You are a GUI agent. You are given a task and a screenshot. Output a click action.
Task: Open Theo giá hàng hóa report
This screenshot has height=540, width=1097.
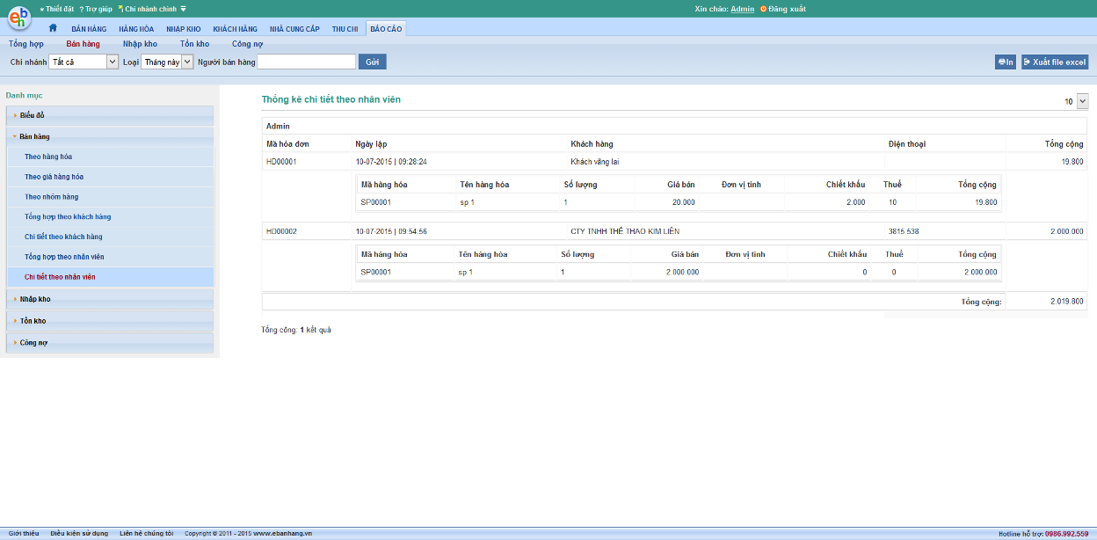(x=54, y=177)
